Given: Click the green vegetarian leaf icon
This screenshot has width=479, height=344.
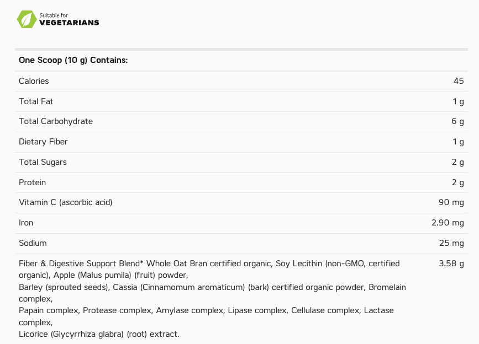Looking at the screenshot, I should point(27,19).
